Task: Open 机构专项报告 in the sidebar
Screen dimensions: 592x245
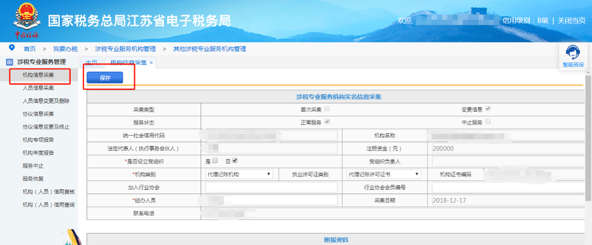Action: pos(38,140)
